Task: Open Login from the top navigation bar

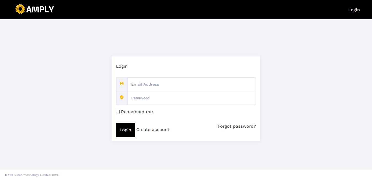Action: pos(354,10)
